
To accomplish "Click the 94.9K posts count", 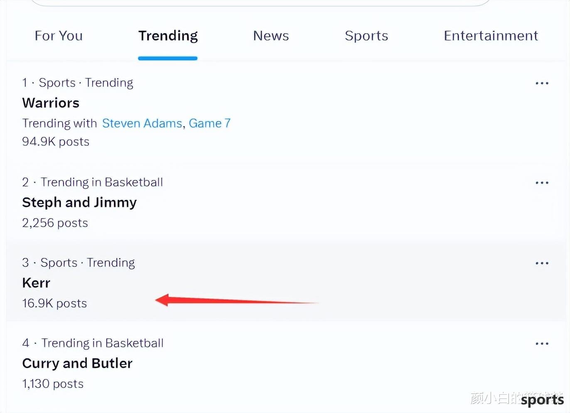I will (x=56, y=142).
